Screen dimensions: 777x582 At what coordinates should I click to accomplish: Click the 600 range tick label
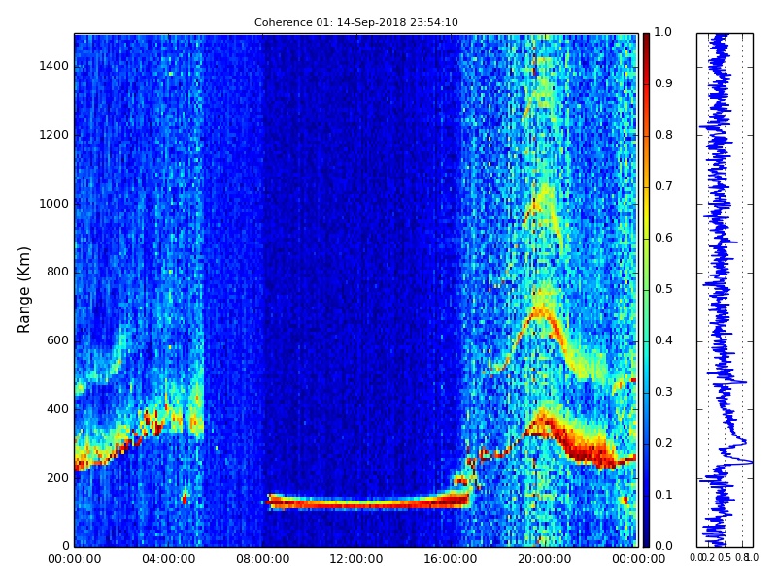click(57, 340)
